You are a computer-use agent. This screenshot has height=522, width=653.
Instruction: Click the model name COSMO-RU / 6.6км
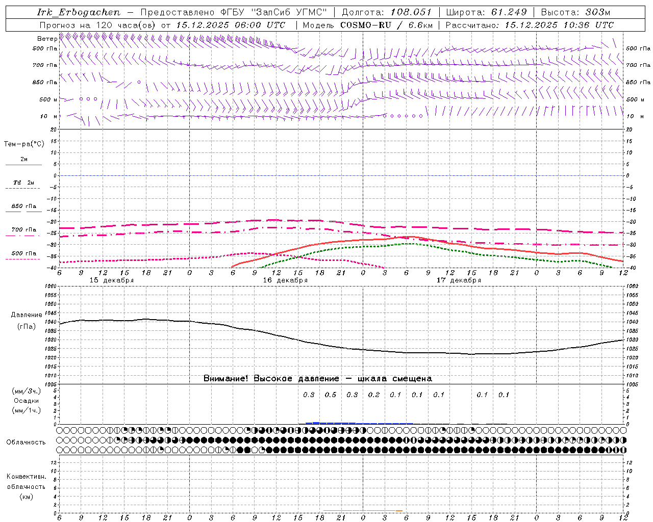[x=387, y=25]
